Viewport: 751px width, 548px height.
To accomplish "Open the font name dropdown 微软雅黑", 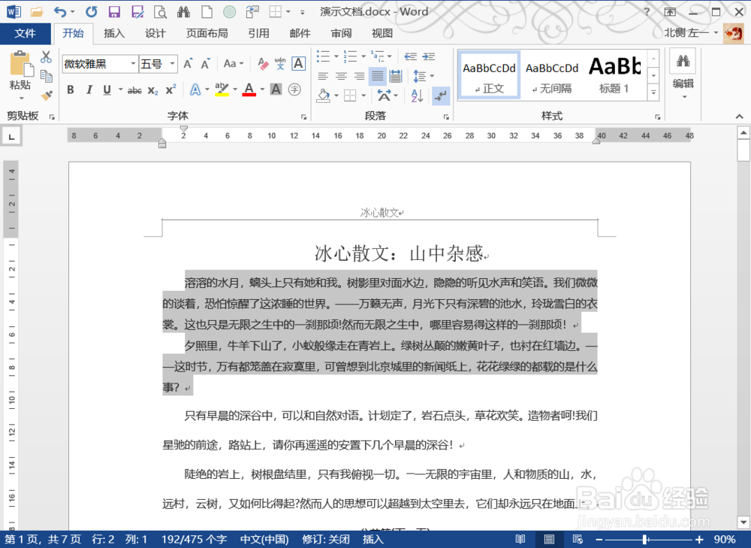I will (133, 64).
